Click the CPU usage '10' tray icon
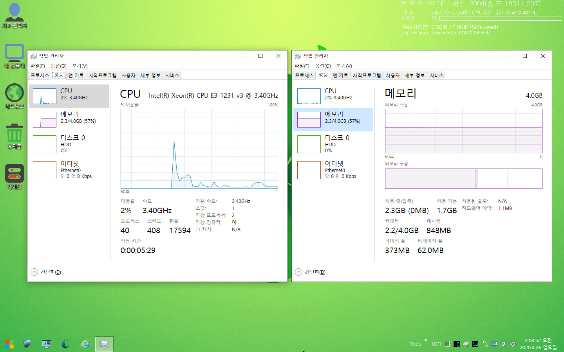Image resolution: width=564 pixels, height=352 pixels. tap(457, 344)
